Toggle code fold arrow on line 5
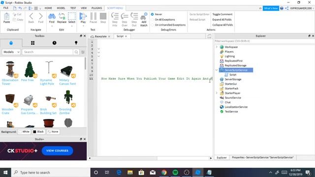315x177 pixels. pos(98,57)
